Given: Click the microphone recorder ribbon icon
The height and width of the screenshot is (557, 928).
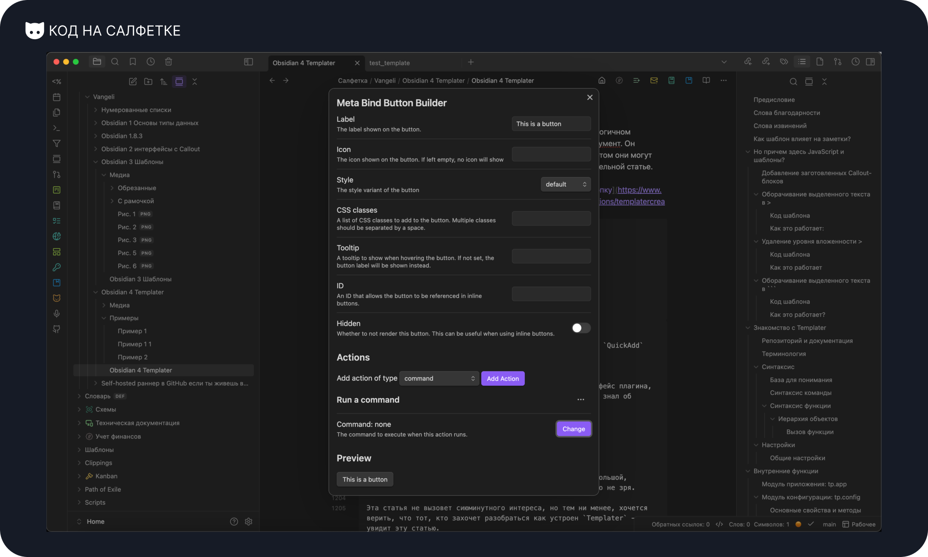Looking at the screenshot, I should 57,314.
